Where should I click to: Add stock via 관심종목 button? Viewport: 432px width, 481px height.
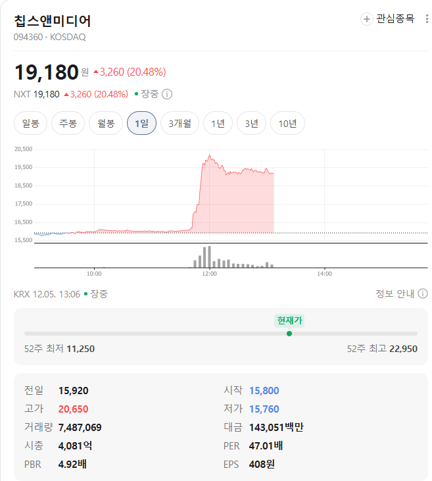coord(387,19)
